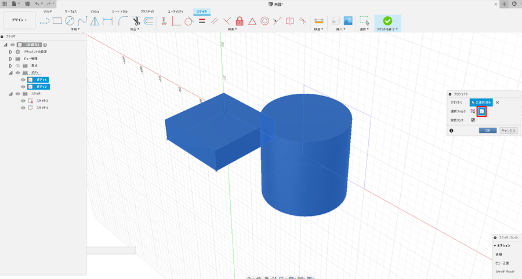The width and height of the screenshot is (522, 279).
Task: Select the Line sketch tool
Action: (x=44, y=21)
